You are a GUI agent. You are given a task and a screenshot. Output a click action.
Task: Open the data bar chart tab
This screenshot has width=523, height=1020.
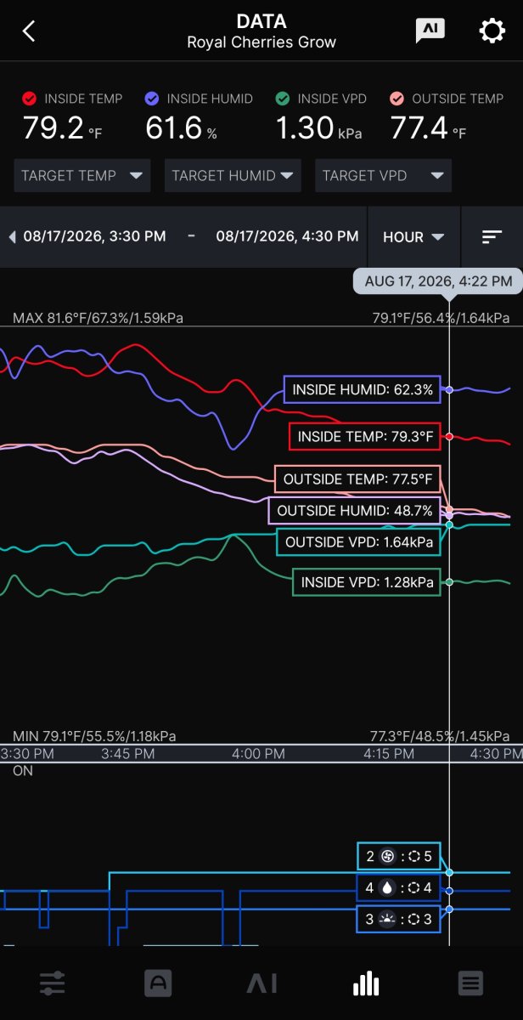coord(366,983)
